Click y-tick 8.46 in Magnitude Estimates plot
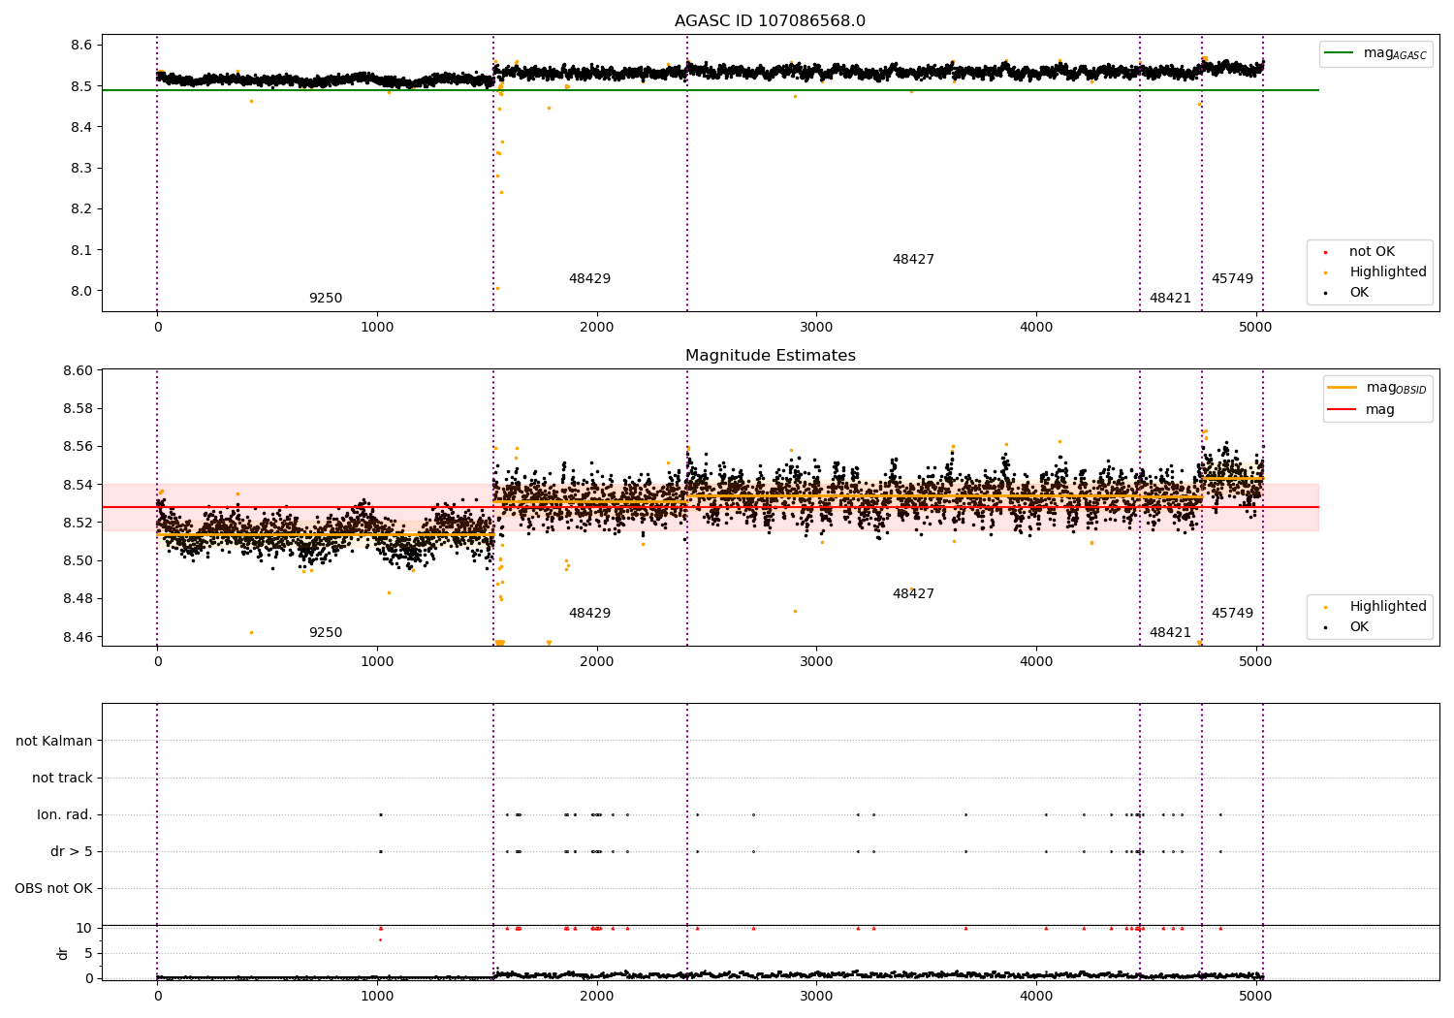The image size is (1454, 1018). 78,638
